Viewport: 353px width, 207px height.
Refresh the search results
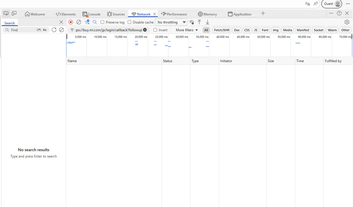[x=54, y=30]
